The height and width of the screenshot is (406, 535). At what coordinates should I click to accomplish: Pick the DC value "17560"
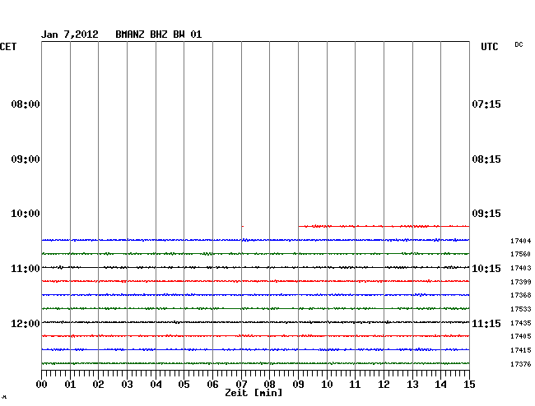(x=521, y=254)
